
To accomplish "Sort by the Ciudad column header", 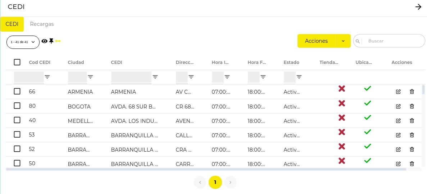I will pyautogui.click(x=76, y=62).
